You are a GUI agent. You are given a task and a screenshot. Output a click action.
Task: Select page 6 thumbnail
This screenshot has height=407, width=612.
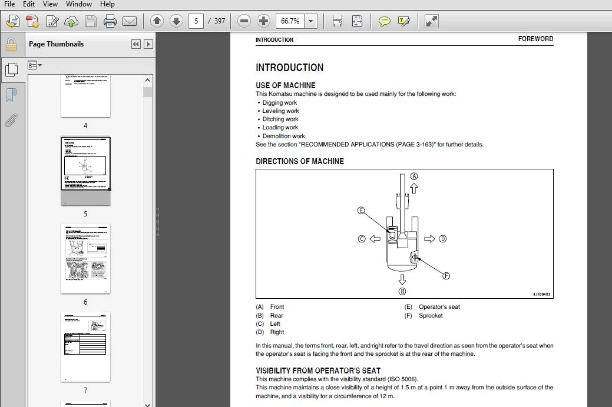click(85, 259)
